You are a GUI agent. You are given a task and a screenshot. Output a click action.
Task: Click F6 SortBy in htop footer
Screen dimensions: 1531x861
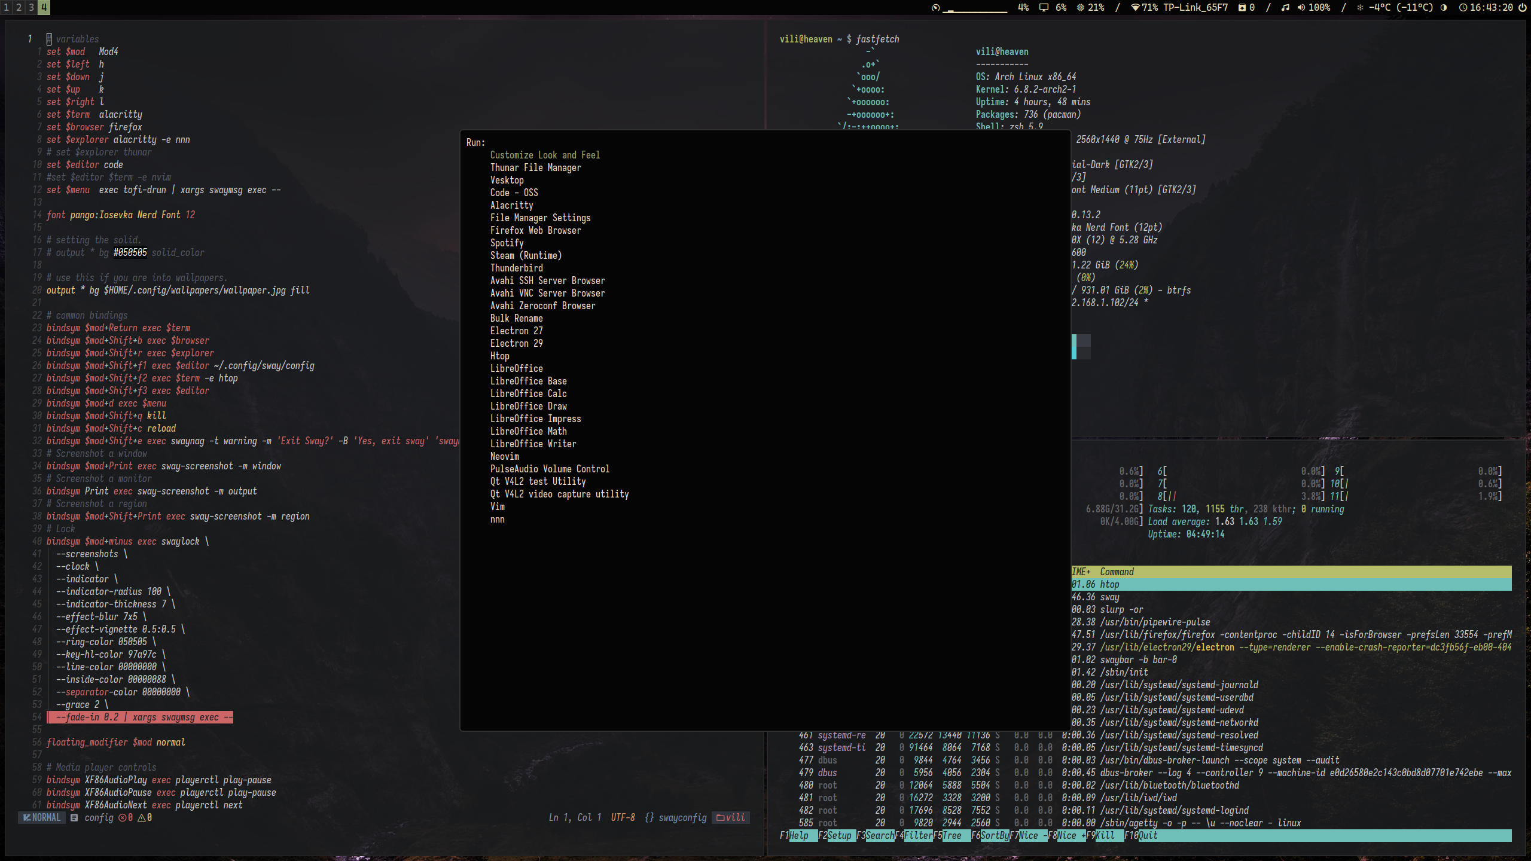[994, 835]
